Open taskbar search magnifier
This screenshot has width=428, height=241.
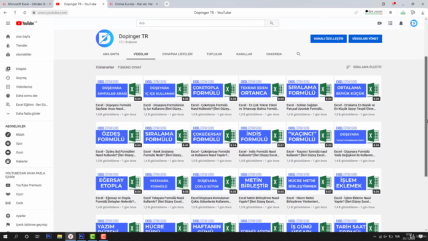[16, 236]
